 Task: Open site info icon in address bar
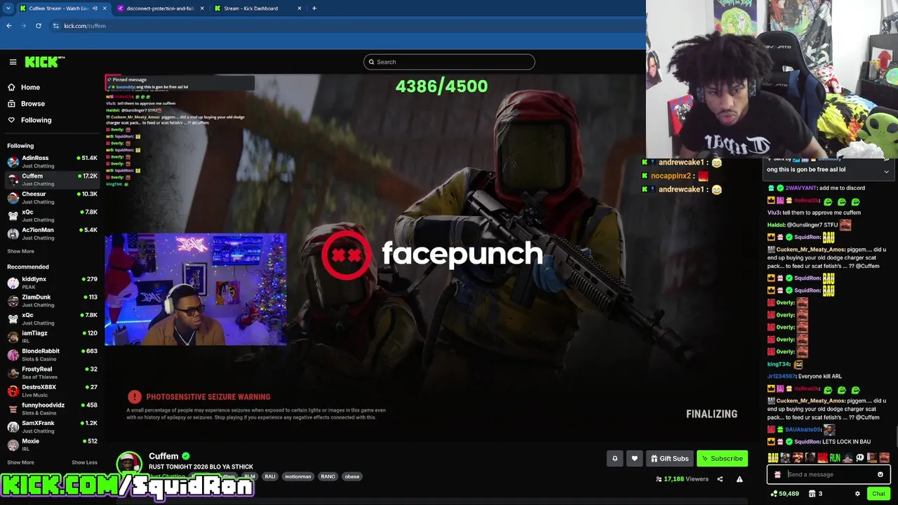click(55, 26)
